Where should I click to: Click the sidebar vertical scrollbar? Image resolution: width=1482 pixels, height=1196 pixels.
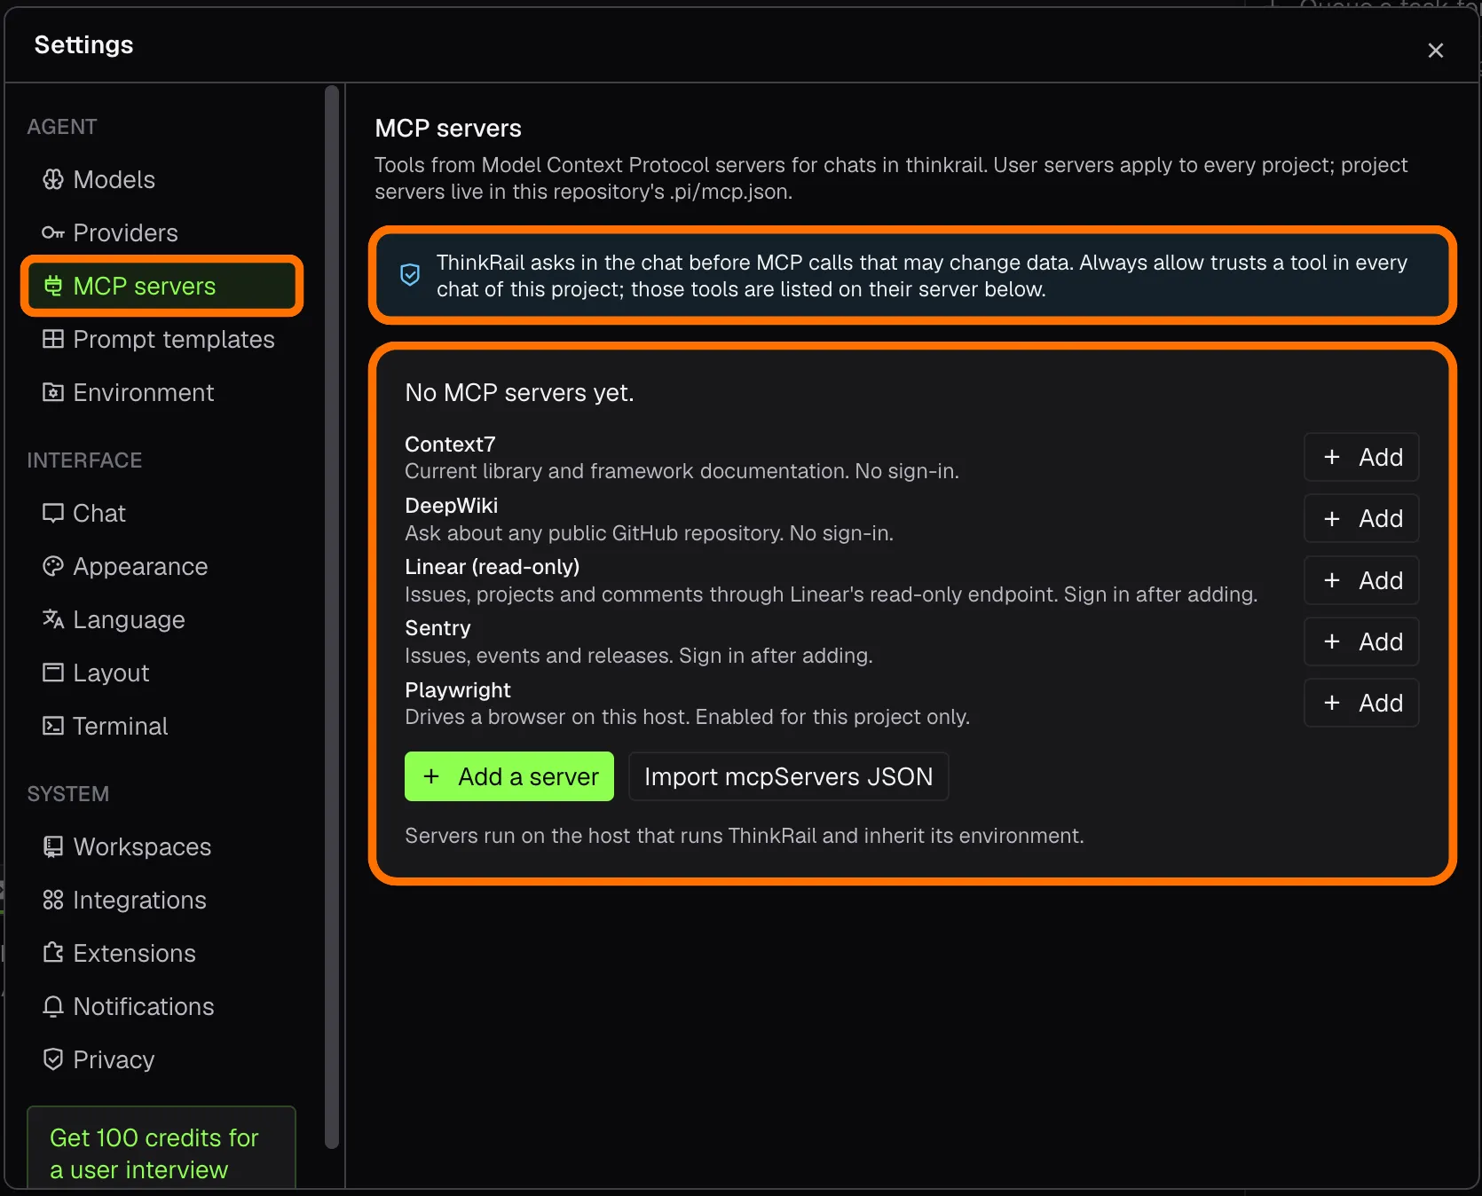point(332,617)
